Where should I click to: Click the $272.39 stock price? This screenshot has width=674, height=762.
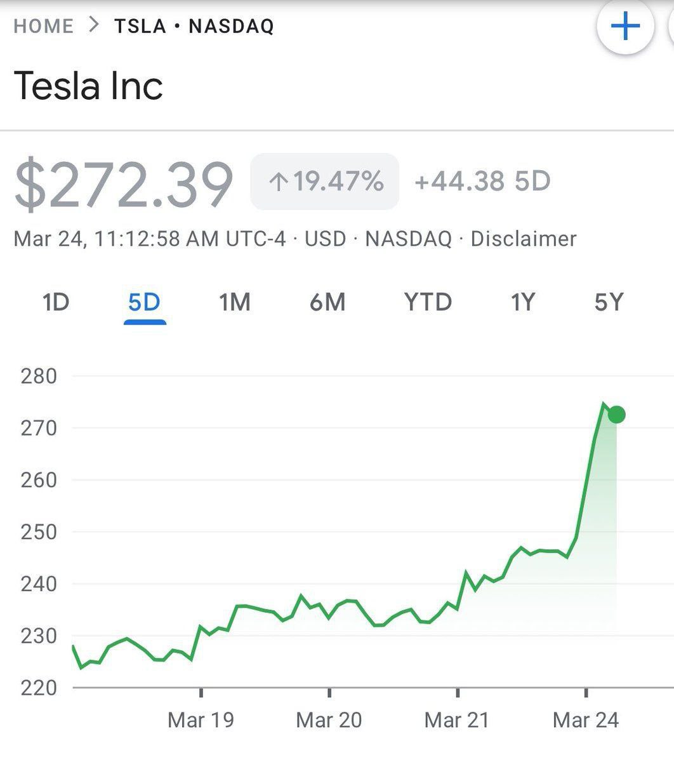tap(124, 185)
